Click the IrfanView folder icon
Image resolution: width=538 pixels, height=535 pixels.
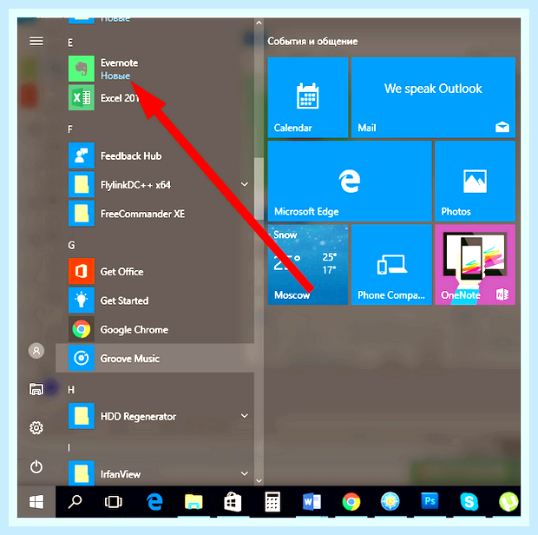[82, 473]
